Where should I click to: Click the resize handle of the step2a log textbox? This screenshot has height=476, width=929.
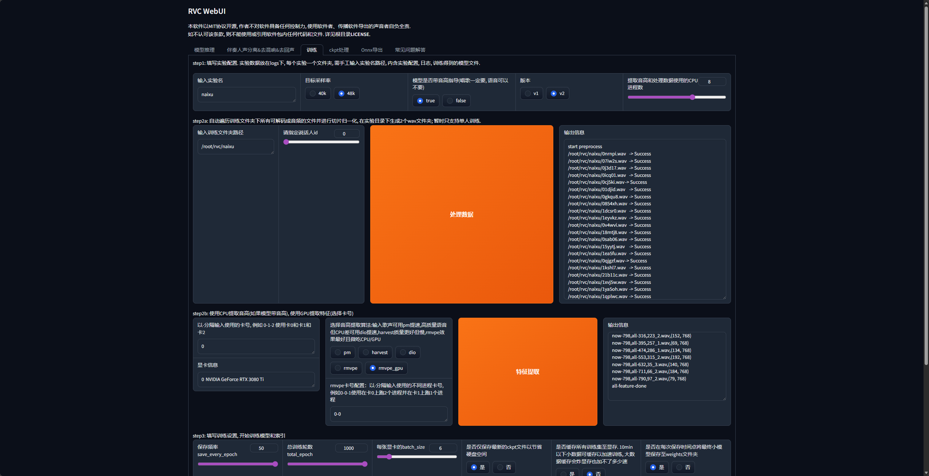pyautogui.click(x=724, y=297)
